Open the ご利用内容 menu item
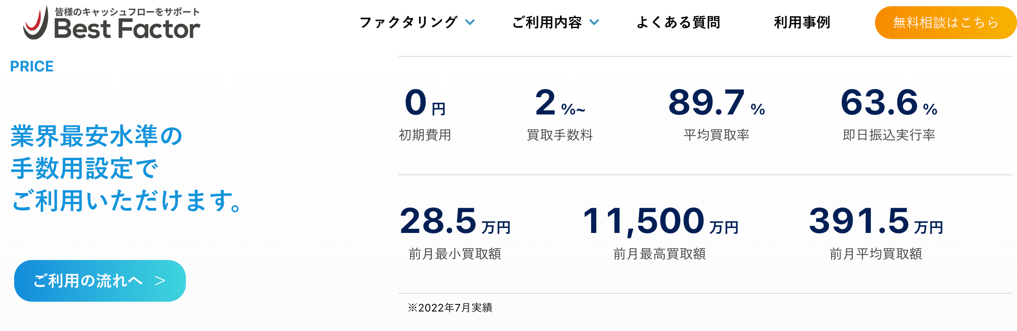This screenshot has width=1017, height=331. 547,22
